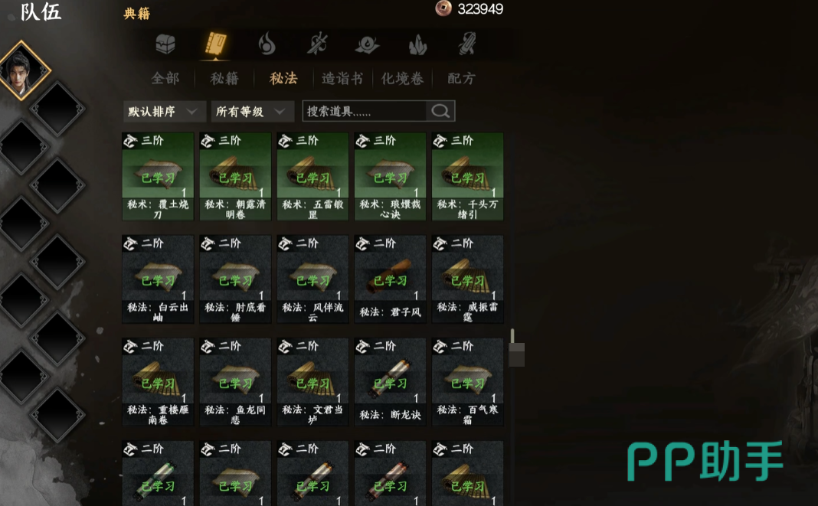Image resolution: width=818 pixels, height=506 pixels.
Task: Click the 搜索道具 search input field
Action: (x=365, y=111)
